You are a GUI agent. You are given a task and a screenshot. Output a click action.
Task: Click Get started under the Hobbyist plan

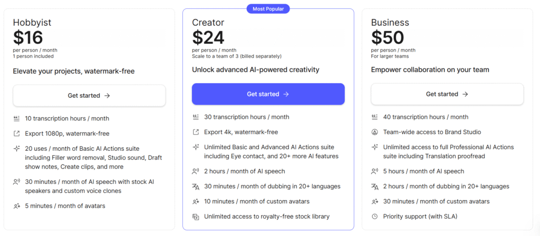click(89, 96)
